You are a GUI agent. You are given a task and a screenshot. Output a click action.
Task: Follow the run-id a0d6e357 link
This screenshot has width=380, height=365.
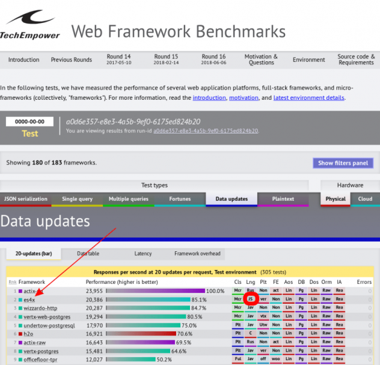coord(206,130)
